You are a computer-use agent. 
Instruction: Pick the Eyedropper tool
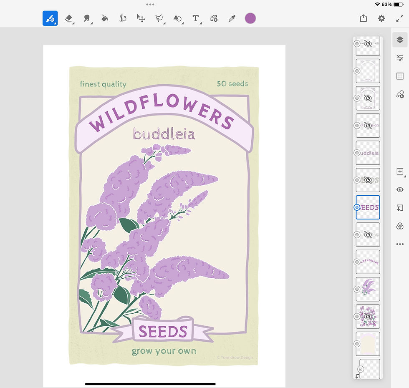(x=232, y=18)
